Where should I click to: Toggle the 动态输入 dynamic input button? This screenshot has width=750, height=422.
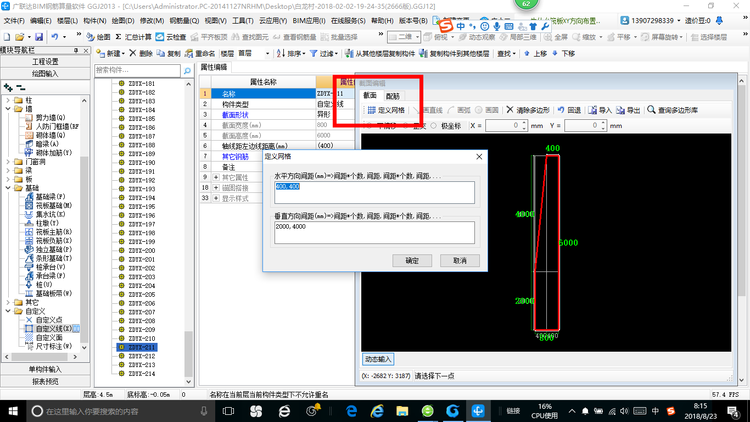[x=378, y=359]
